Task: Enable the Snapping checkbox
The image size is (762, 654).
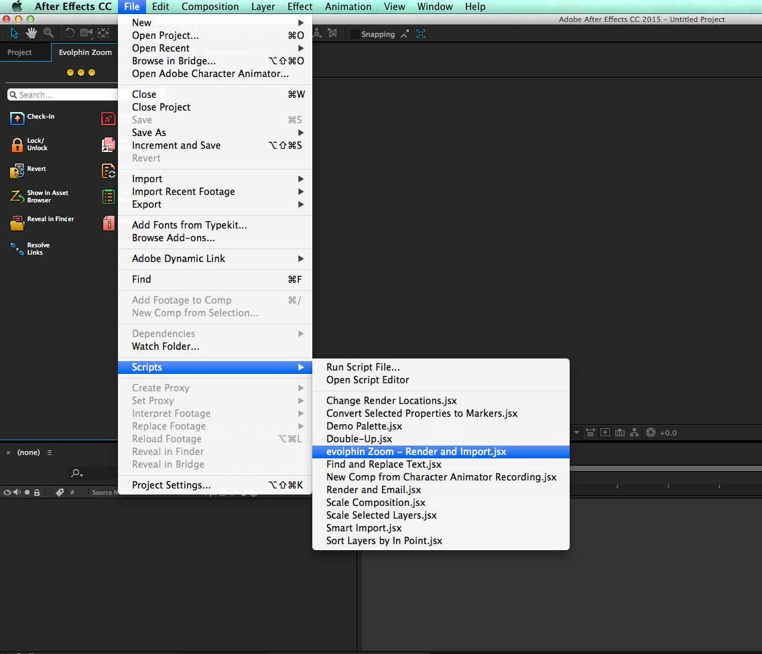Action: pos(355,34)
